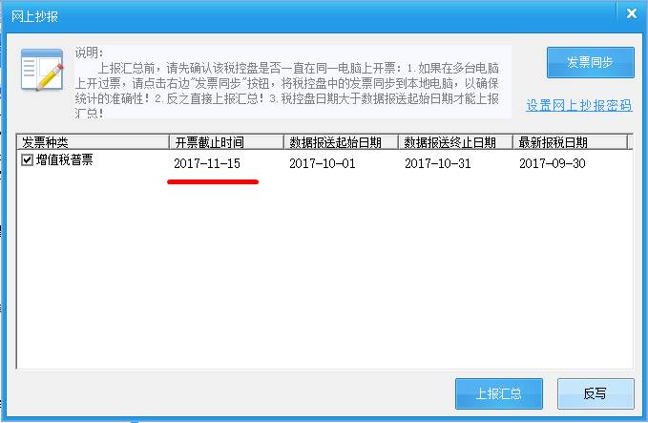Click the 数据报送终止日期 column header
This screenshot has height=423, width=648.
[455, 142]
